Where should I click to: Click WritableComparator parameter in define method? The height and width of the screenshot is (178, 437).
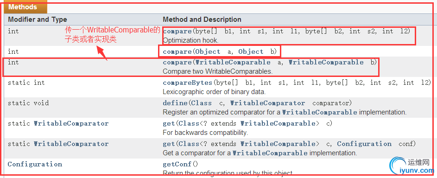tap(267, 103)
